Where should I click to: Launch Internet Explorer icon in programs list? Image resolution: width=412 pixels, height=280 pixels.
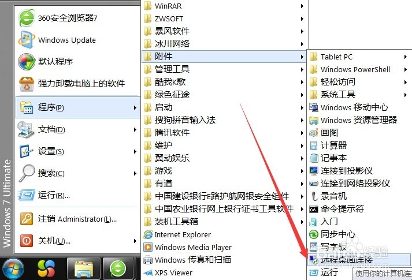148,234
